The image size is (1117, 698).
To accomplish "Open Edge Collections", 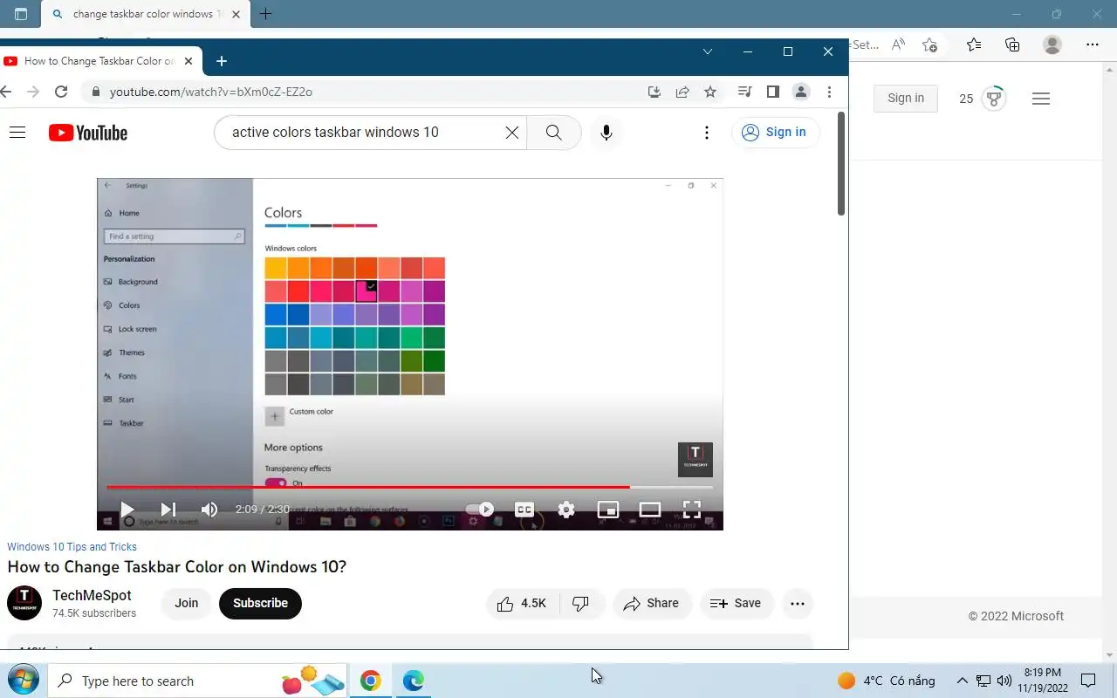I will (1012, 44).
